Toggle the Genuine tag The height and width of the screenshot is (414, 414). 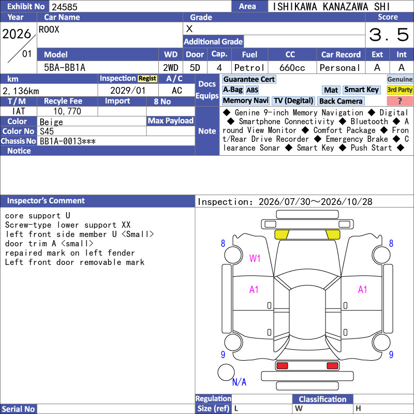[400, 79]
